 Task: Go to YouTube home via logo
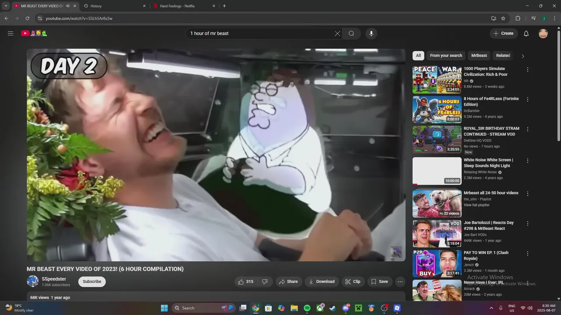(x=34, y=33)
